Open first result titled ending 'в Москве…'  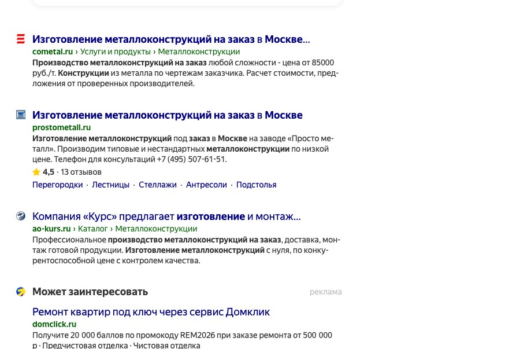tap(171, 39)
